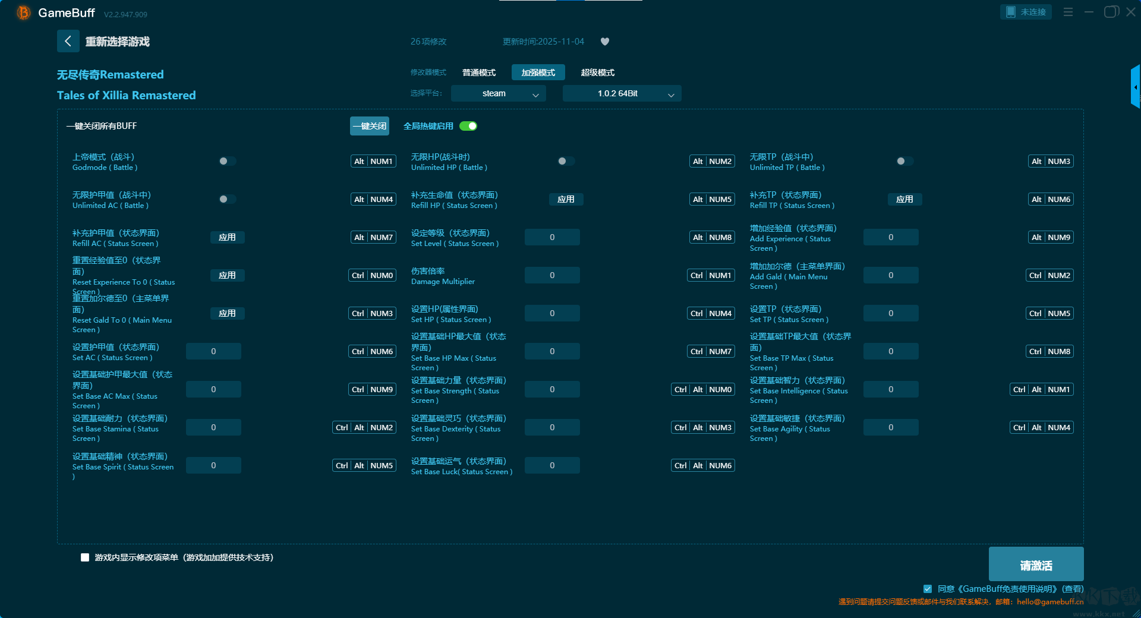Toggle Unlimited AC (Battle) switch

(227, 199)
